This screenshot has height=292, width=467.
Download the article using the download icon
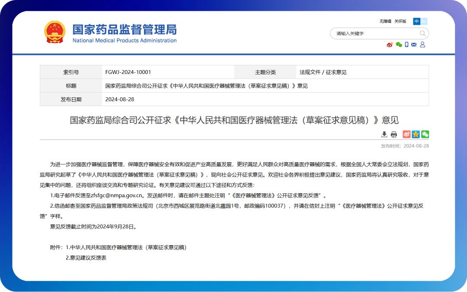(x=384, y=135)
